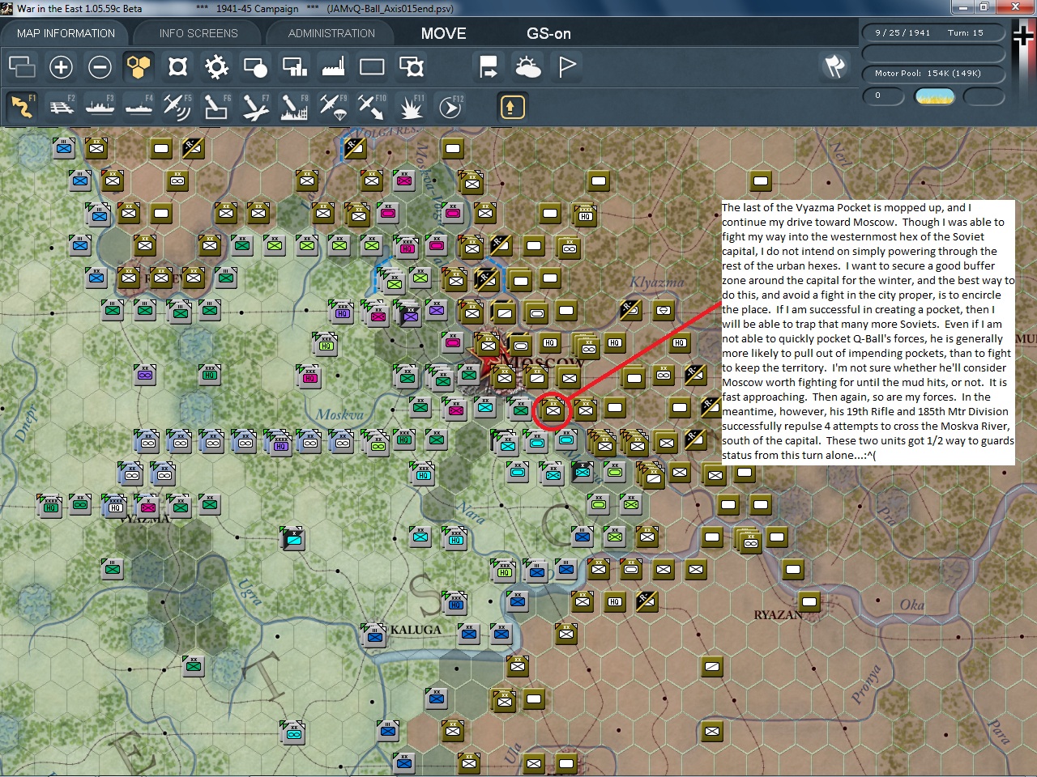Toggle the yellow hex grid overlay

click(x=139, y=66)
